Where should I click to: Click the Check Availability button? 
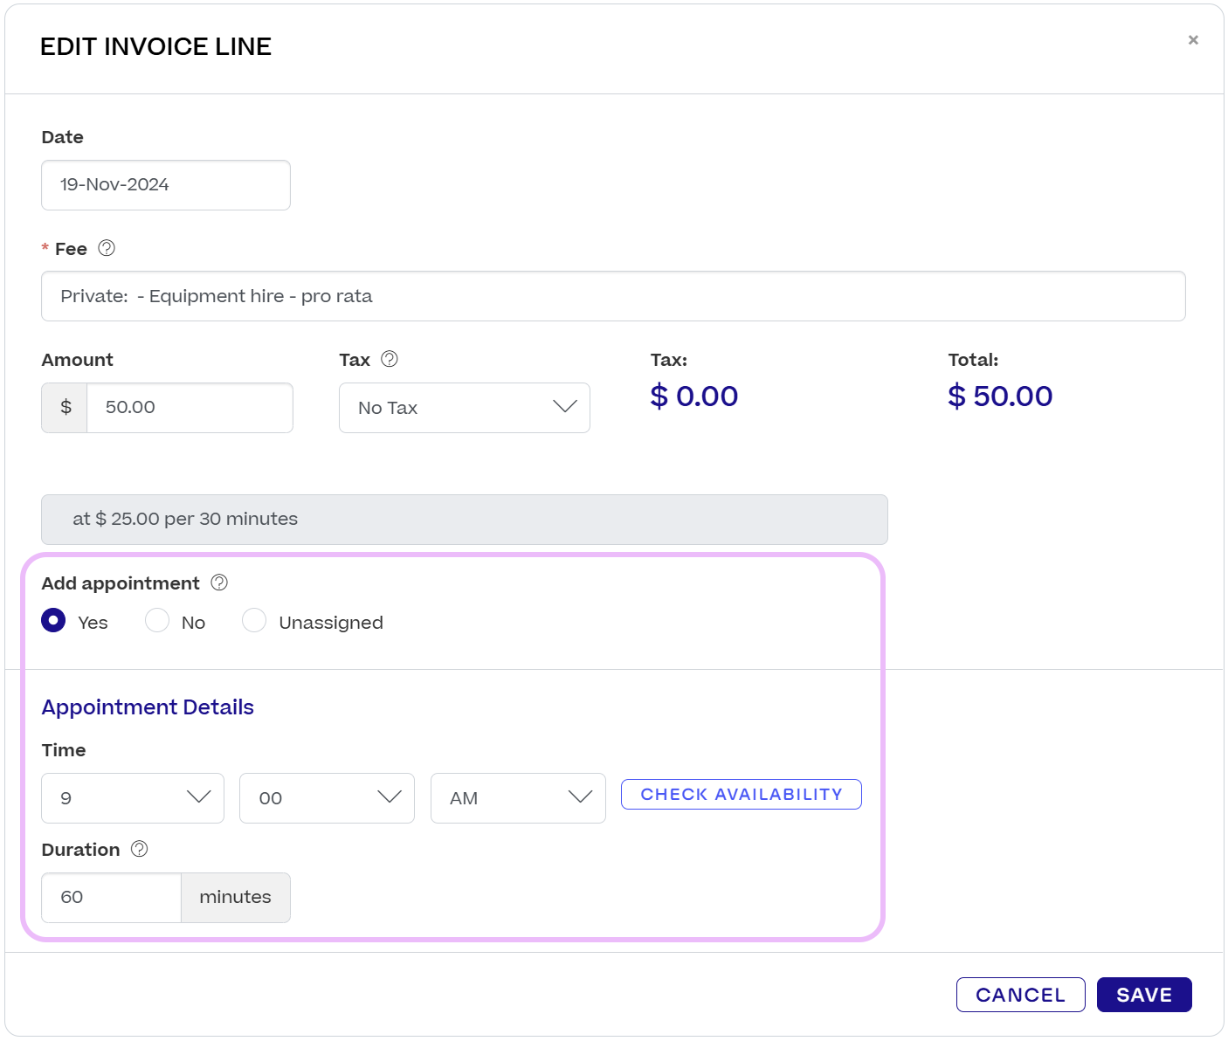(741, 794)
